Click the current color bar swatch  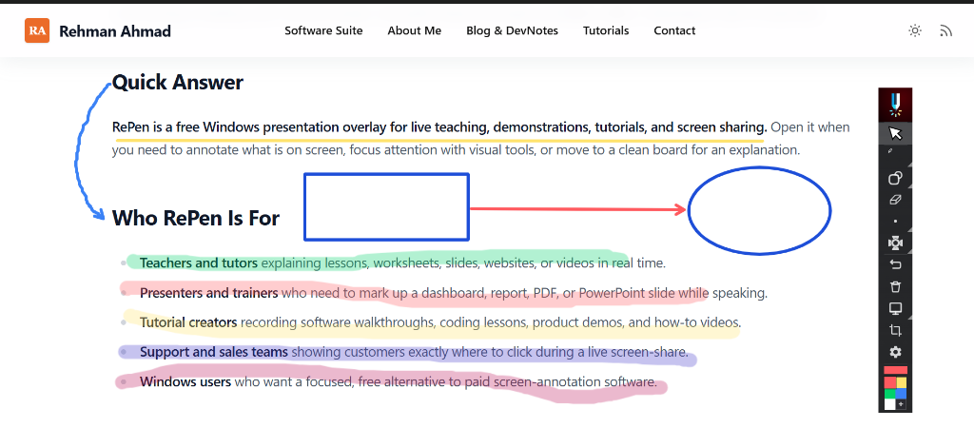tap(895, 370)
